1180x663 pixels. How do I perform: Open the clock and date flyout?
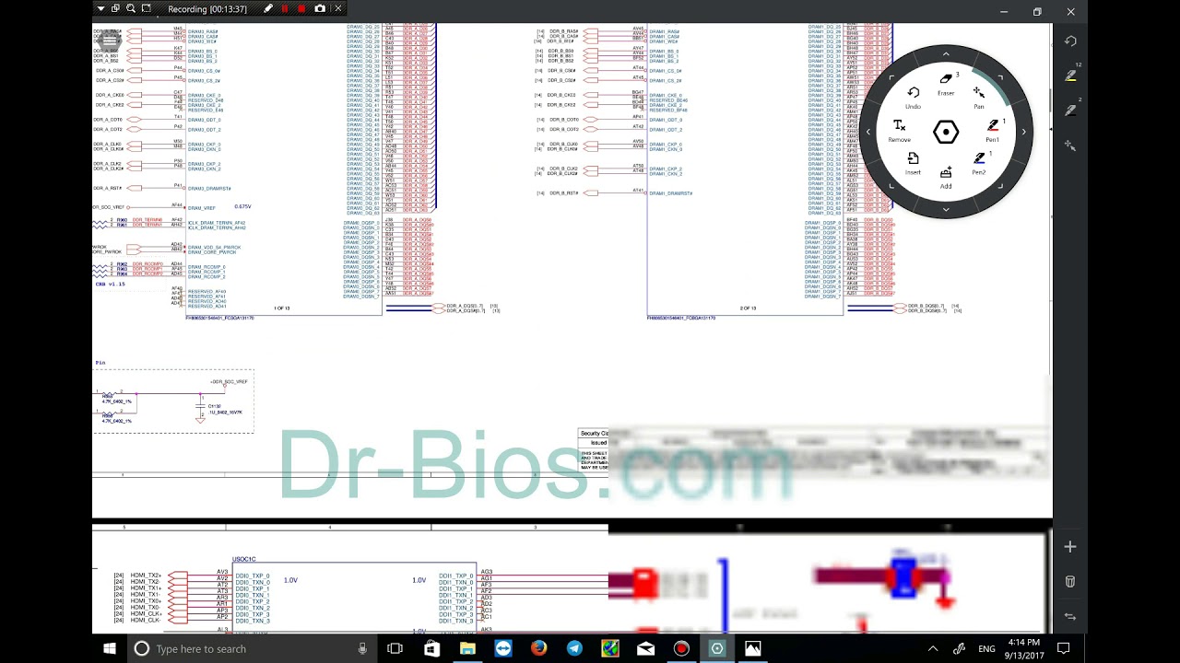click(1024, 648)
